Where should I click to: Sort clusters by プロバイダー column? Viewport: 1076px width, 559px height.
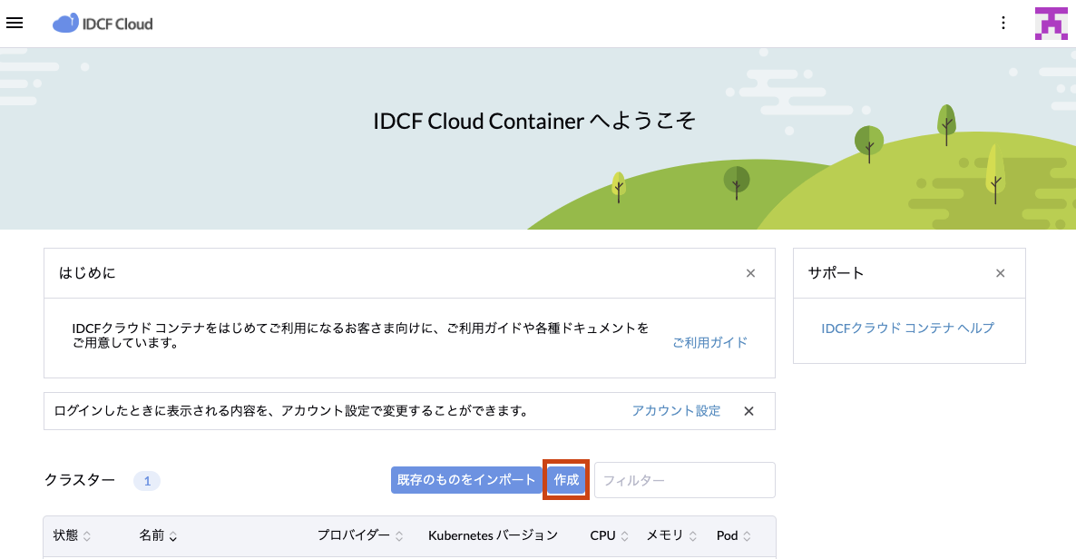[360, 535]
